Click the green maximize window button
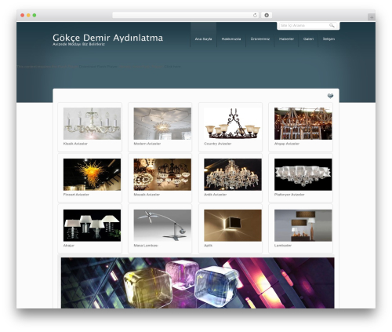This screenshot has width=392, height=332. coord(34,16)
